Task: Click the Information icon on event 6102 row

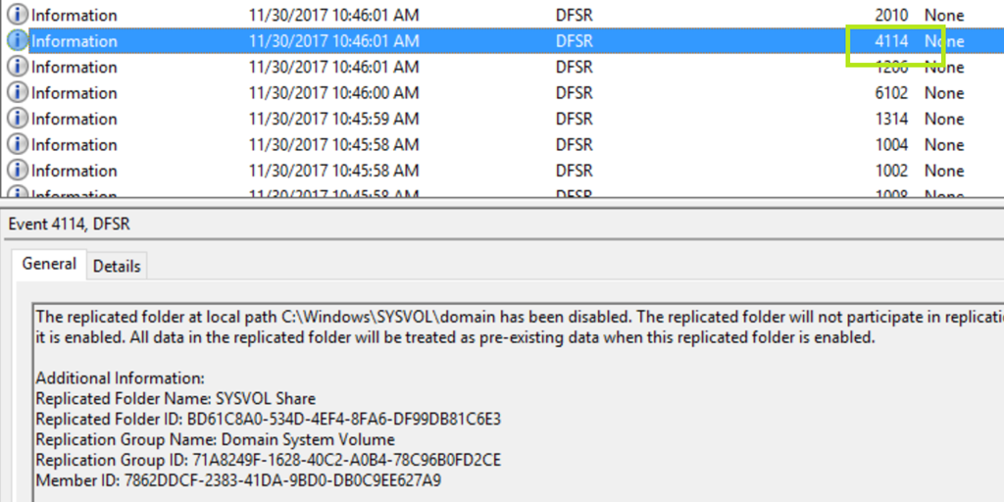Action: pyautogui.click(x=18, y=93)
